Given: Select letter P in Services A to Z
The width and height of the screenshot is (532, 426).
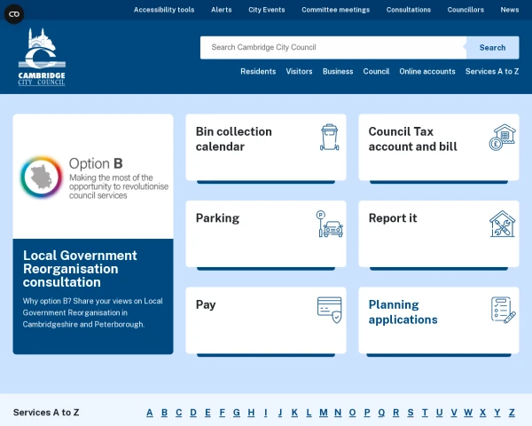Looking at the screenshot, I should click(366, 413).
